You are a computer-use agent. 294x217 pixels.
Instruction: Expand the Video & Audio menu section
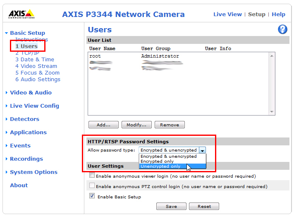coord(31,92)
